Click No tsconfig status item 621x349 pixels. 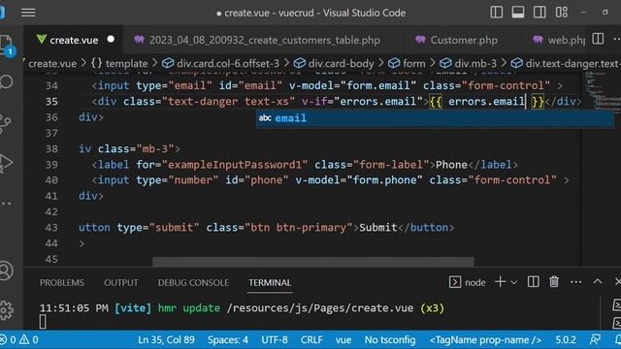coord(390,339)
